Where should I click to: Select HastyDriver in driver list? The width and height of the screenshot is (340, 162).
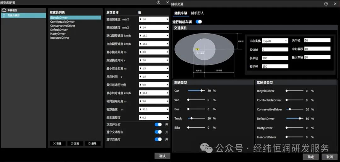click(58, 34)
